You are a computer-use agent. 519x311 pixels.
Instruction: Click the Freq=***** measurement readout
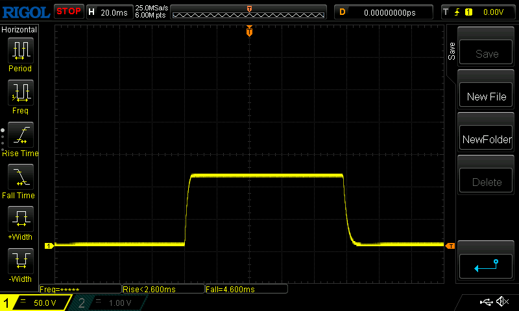[80, 289]
